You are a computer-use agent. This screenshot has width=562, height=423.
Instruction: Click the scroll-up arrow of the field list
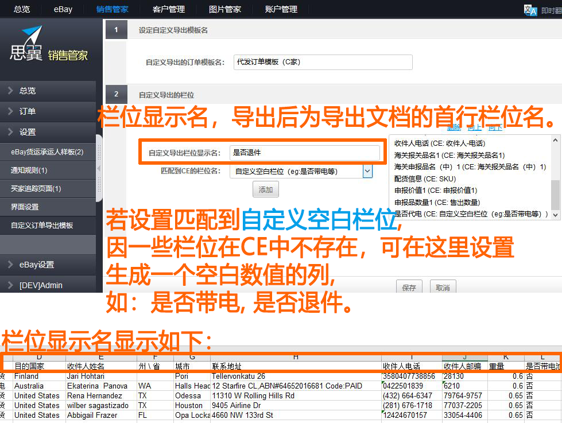point(555,141)
